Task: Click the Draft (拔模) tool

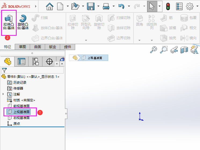Action: coord(168,28)
